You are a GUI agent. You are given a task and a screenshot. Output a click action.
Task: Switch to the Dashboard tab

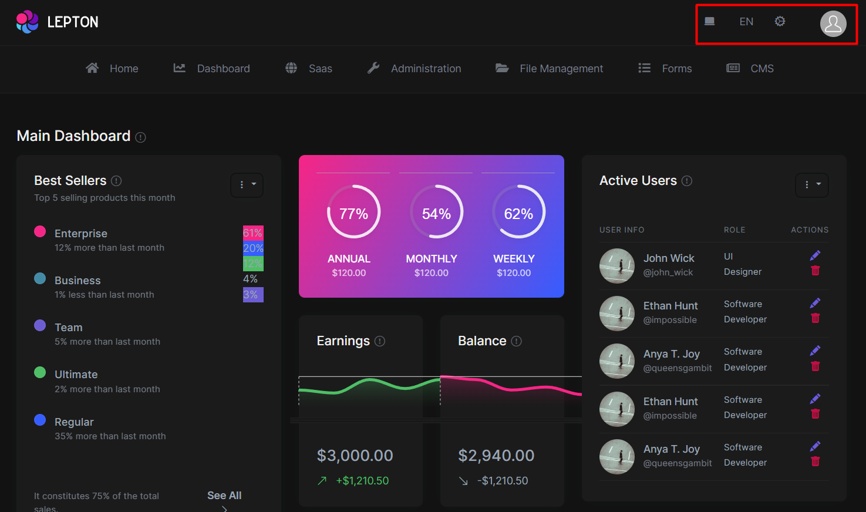(x=224, y=68)
